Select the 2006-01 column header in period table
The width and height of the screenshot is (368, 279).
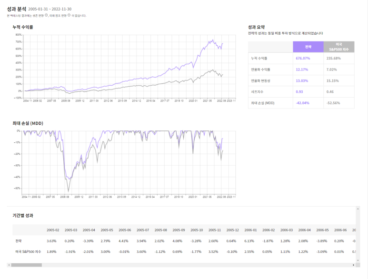pos(251,230)
